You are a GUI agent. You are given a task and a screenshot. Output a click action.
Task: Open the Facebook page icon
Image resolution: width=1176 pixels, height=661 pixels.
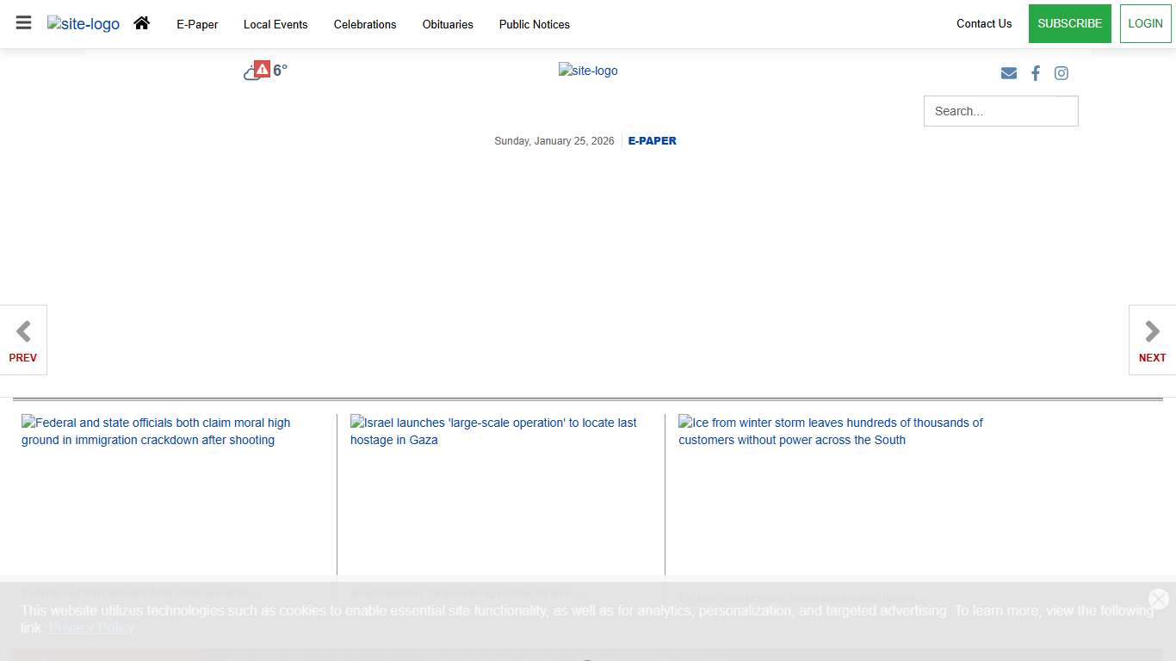click(x=1036, y=73)
